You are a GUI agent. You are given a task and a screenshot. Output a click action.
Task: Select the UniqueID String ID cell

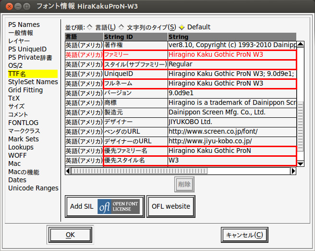coord(135,74)
